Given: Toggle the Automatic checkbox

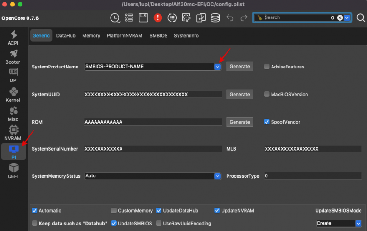Looking at the screenshot, I should (x=34, y=210).
